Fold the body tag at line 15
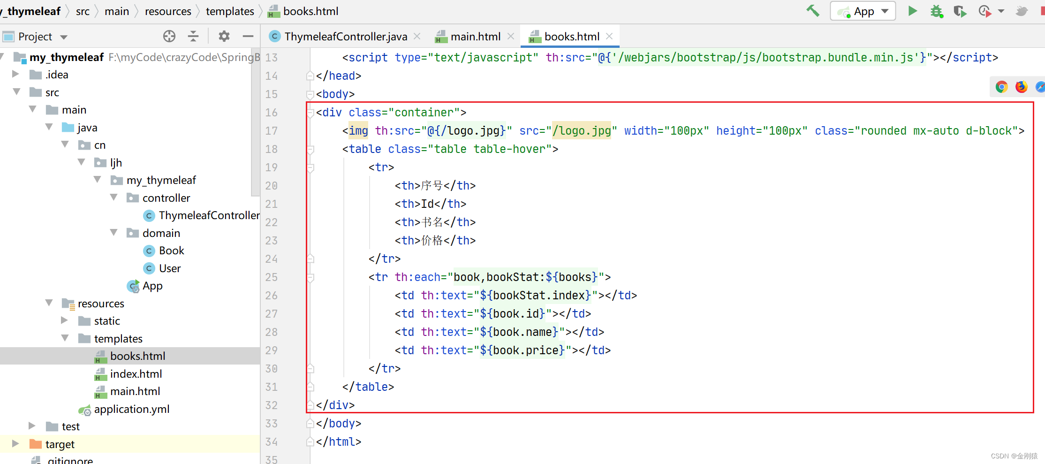 (310, 94)
